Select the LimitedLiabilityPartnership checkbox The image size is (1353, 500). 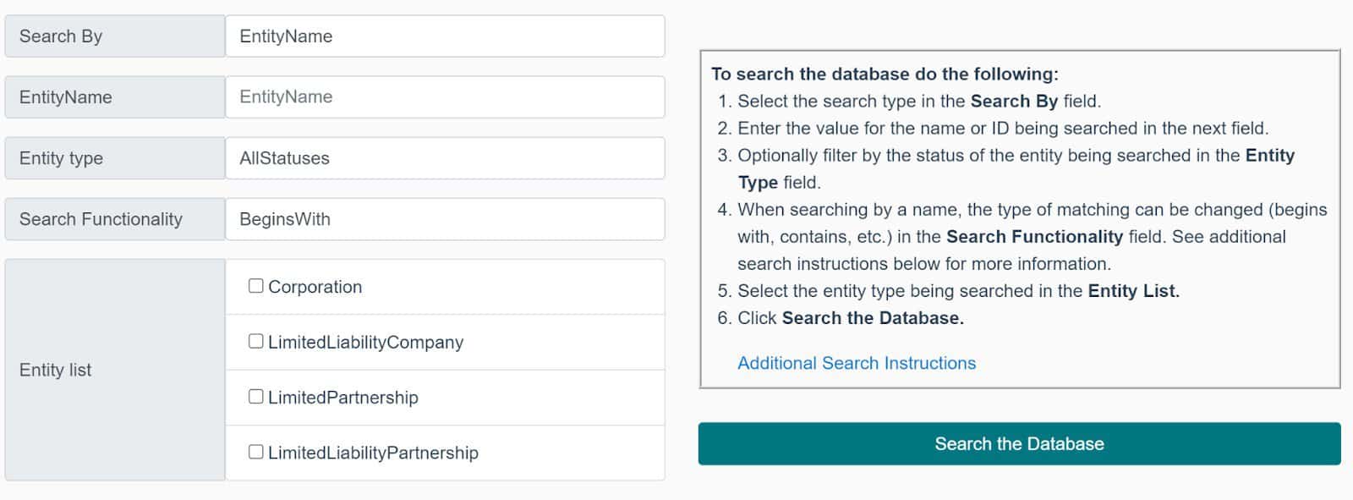(255, 452)
